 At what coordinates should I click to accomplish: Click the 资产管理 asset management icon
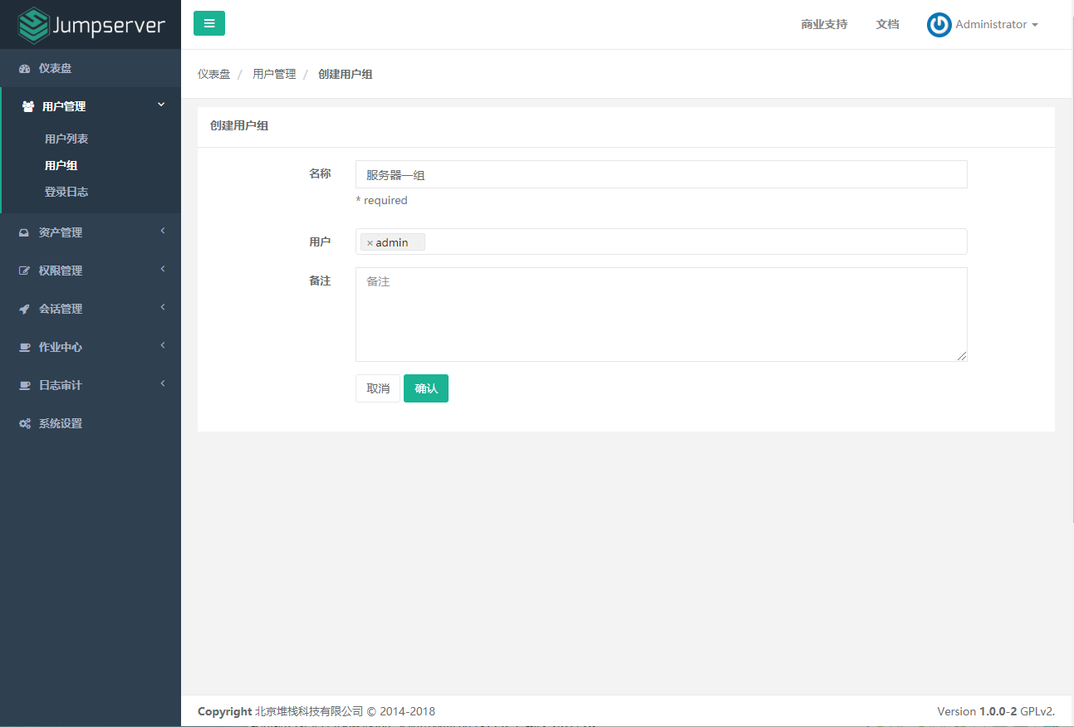[x=25, y=232]
